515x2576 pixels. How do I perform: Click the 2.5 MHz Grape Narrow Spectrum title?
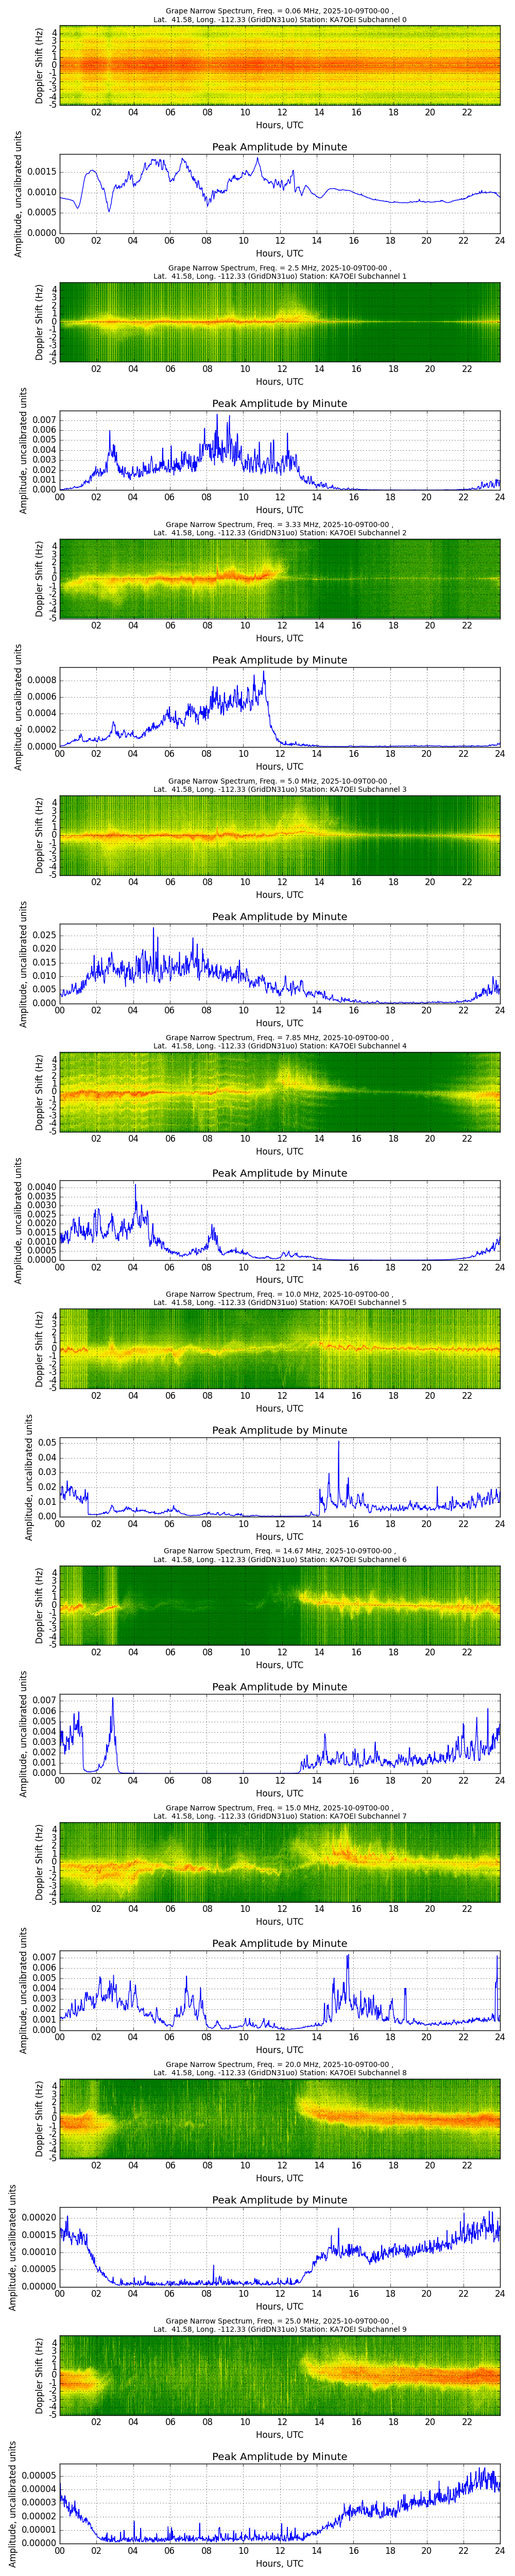click(x=280, y=272)
